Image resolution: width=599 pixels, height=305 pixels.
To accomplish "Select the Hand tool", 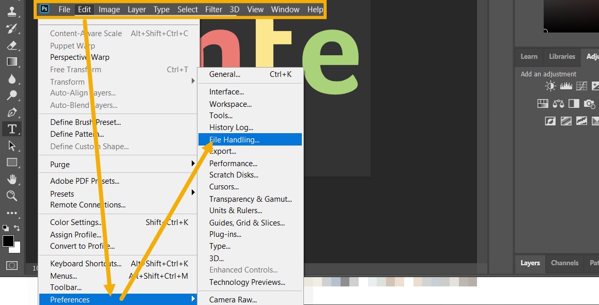I will pyautogui.click(x=12, y=179).
